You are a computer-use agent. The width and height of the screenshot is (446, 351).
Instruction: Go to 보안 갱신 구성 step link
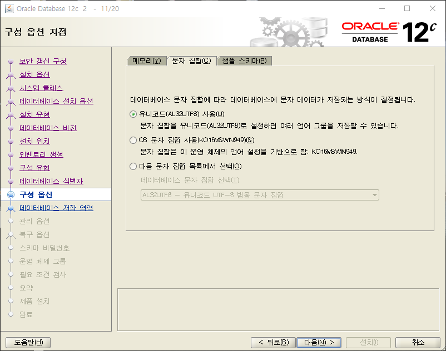43,61
